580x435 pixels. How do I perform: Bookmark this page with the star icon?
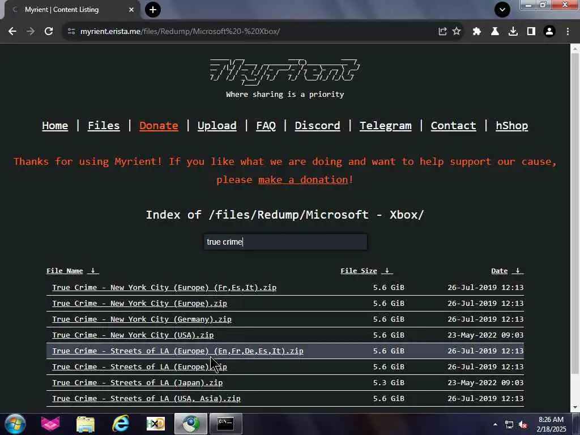(x=457, y=32)
